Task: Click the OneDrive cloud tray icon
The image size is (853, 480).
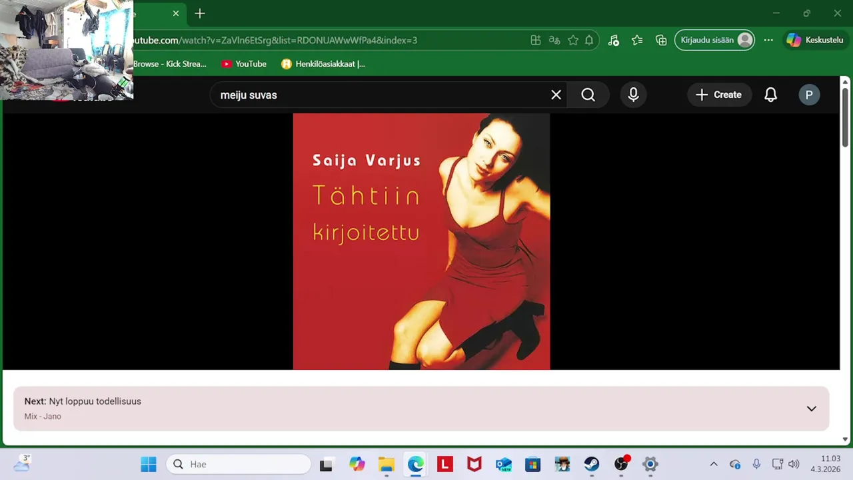Action: [735, 464]
